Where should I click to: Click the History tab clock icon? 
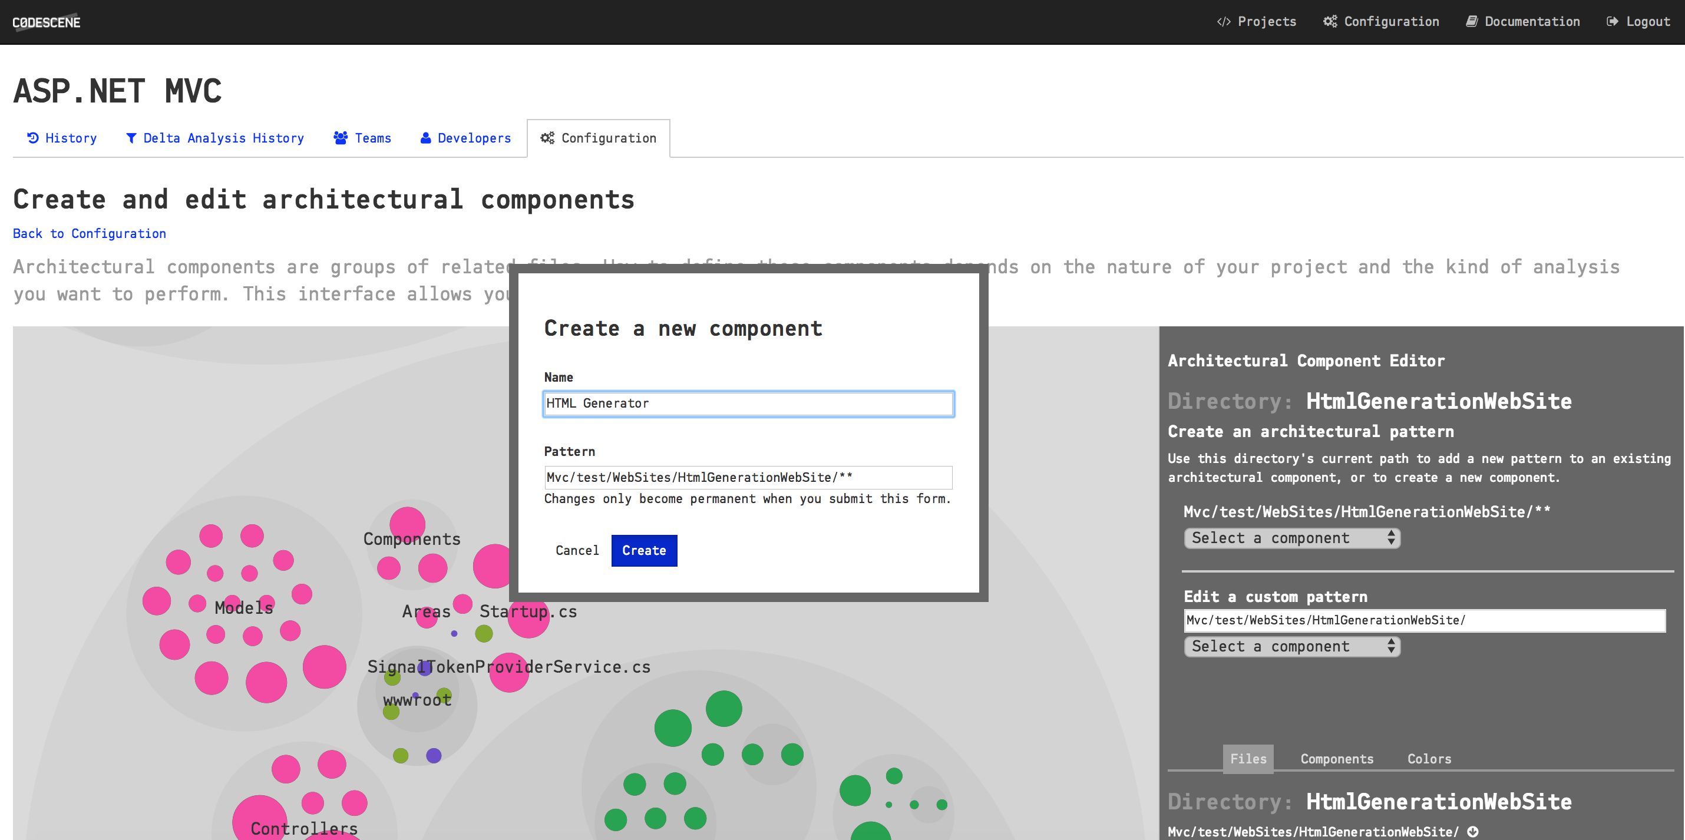pyautogui.click(x=33, y=138)
